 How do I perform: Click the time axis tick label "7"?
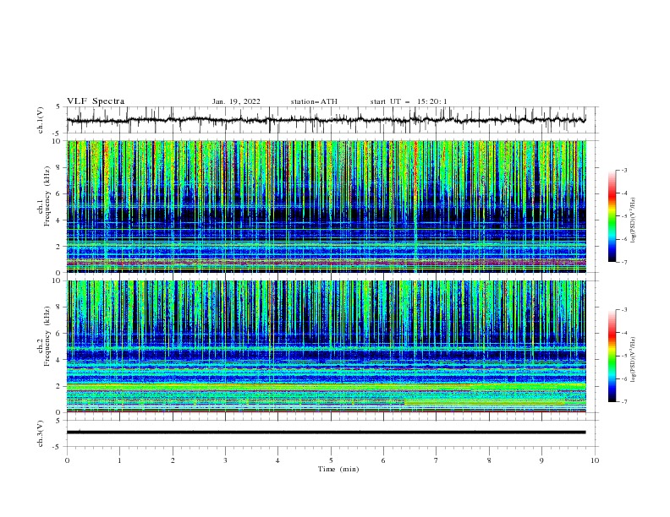tap(437, 460)
